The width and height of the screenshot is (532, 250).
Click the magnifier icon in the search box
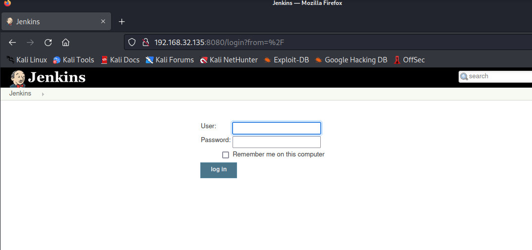pos(464,77)
